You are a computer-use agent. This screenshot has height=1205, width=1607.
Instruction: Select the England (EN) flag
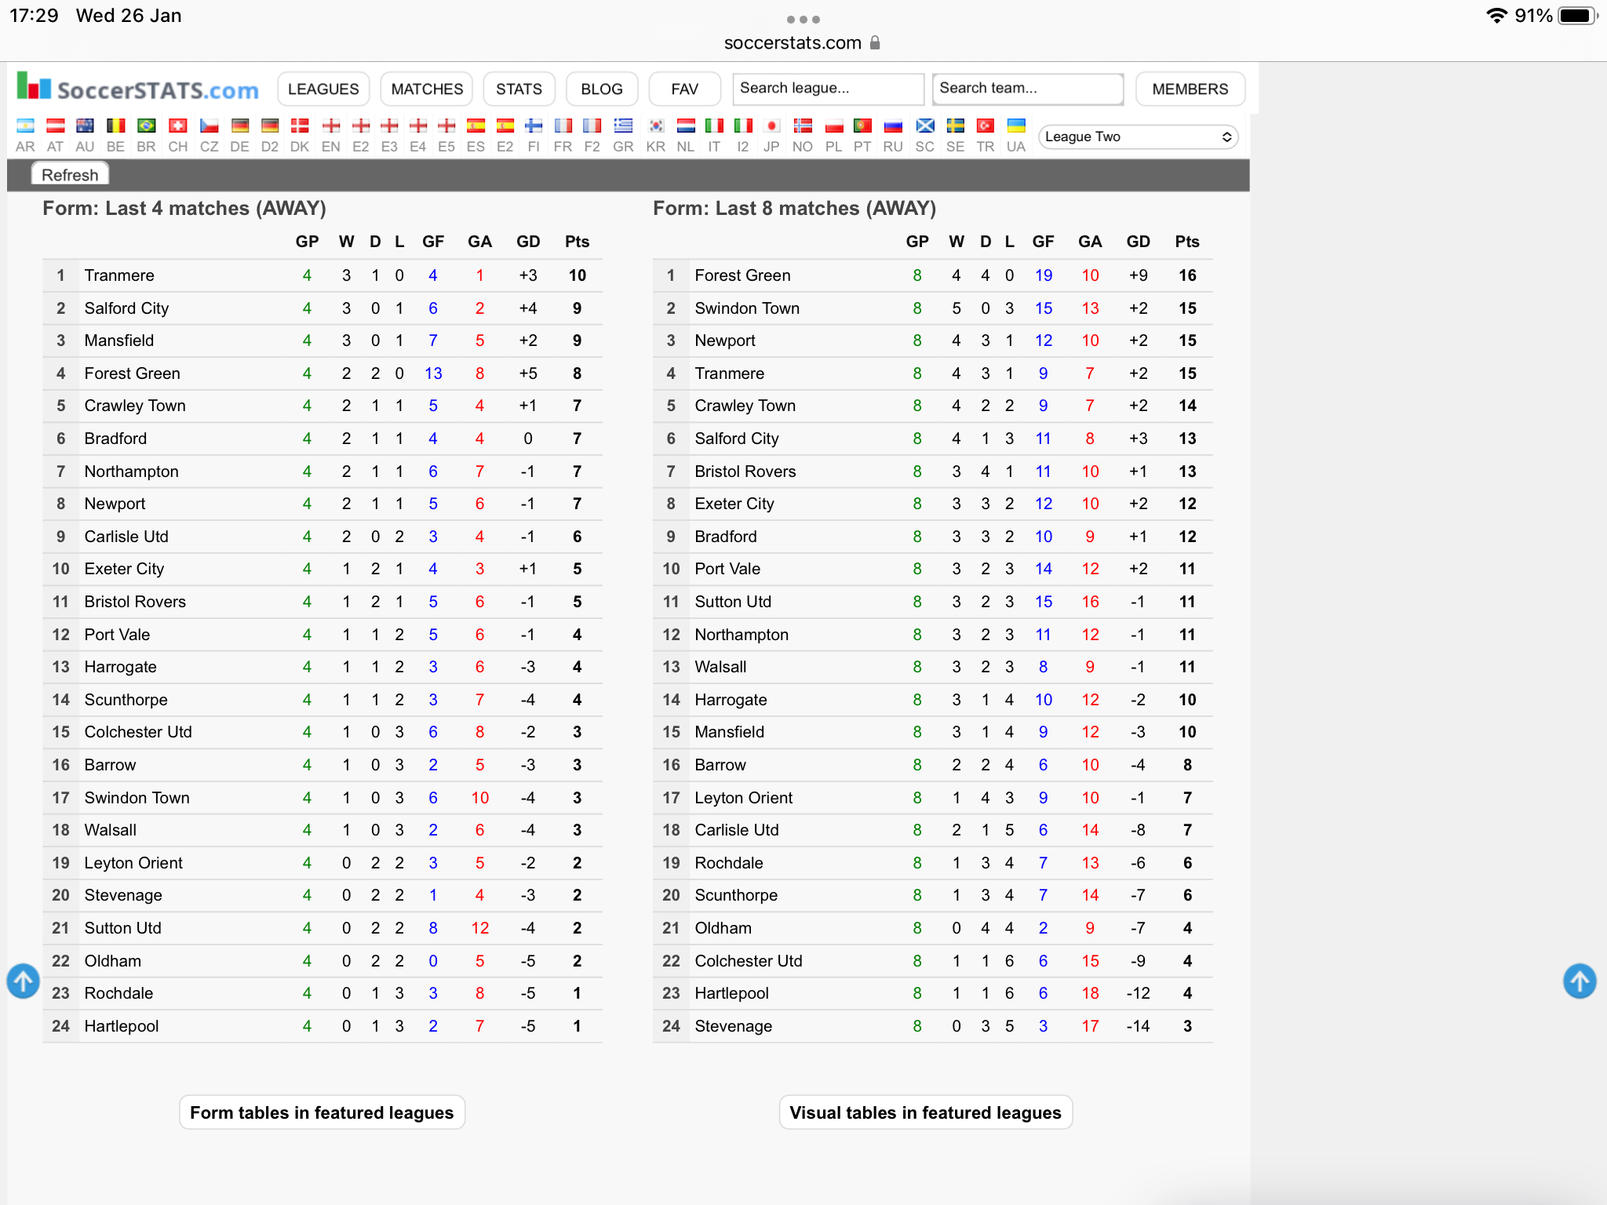[331, 126]
